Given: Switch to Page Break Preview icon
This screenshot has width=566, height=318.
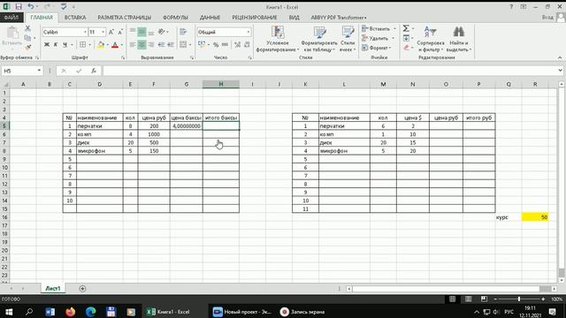Looking at the screenshot, I should tap(484, 299).
